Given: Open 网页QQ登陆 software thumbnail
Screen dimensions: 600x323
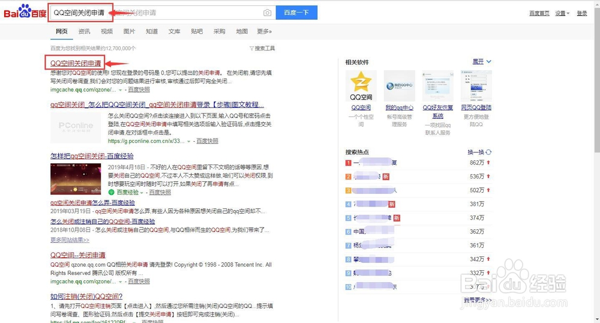Looking at the screenshot, I should coord(476,86).
